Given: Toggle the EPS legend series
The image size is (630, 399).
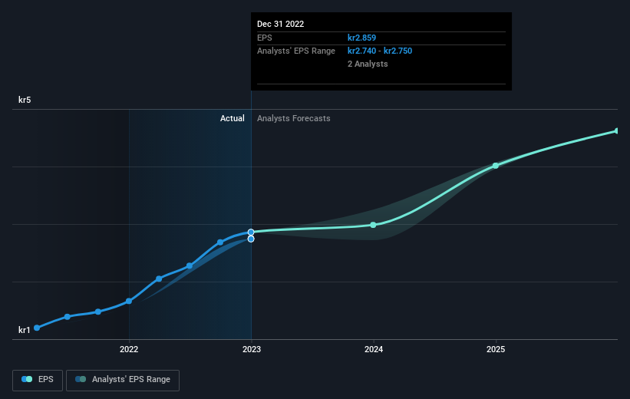Looking at the screenshot, I should point(38,380).
